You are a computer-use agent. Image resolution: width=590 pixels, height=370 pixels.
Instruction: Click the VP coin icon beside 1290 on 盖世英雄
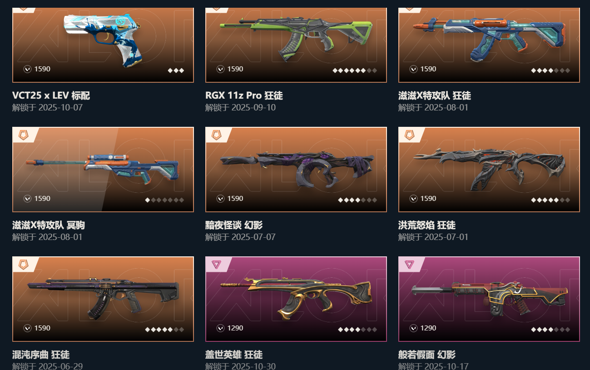(x=220, y=328)
